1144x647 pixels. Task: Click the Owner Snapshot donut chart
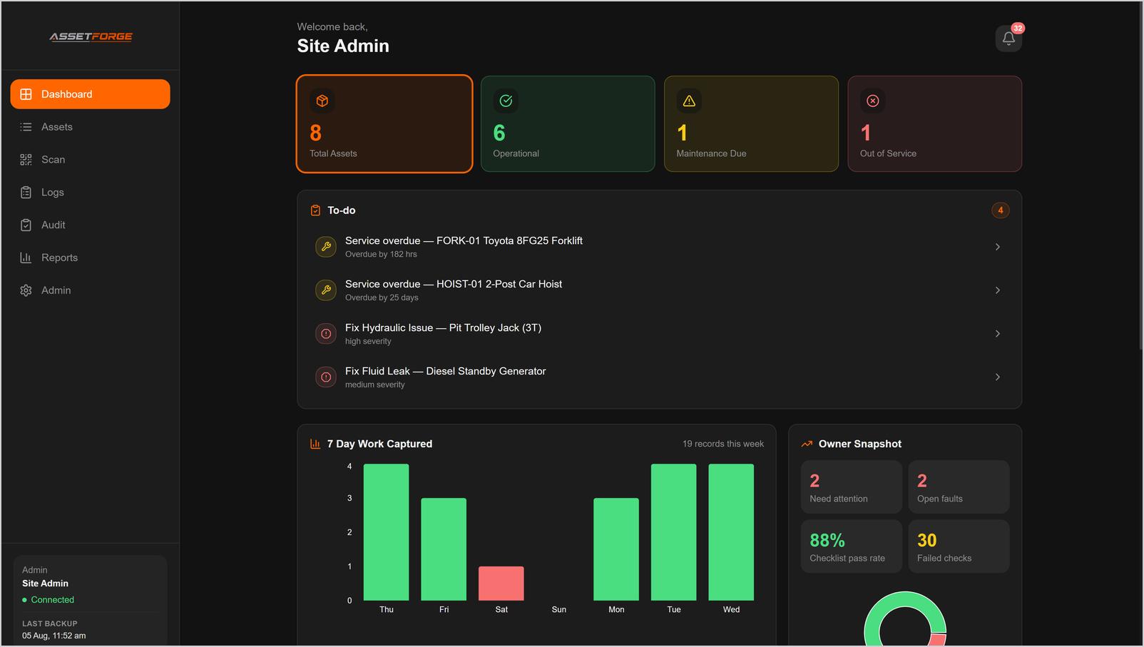[x=905, y=619]
